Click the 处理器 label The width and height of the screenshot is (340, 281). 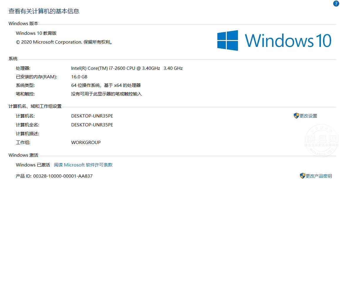[23, 68]
